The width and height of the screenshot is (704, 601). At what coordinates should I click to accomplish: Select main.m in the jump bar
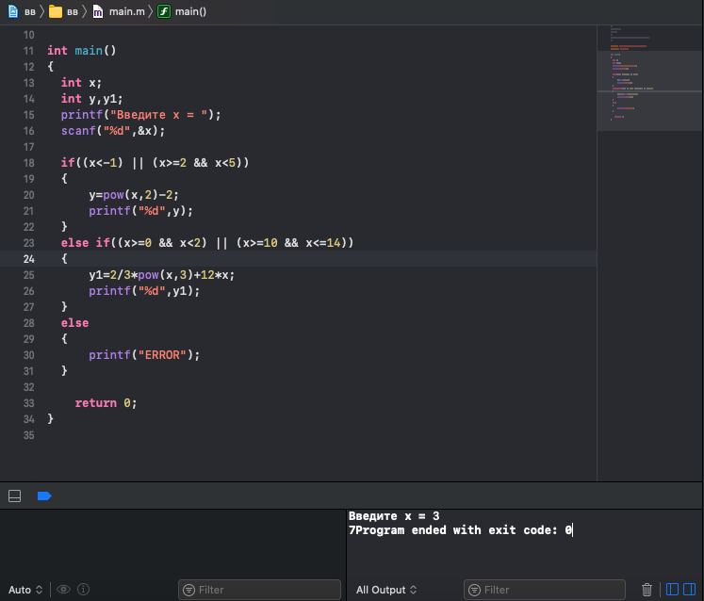coord(125,11)
